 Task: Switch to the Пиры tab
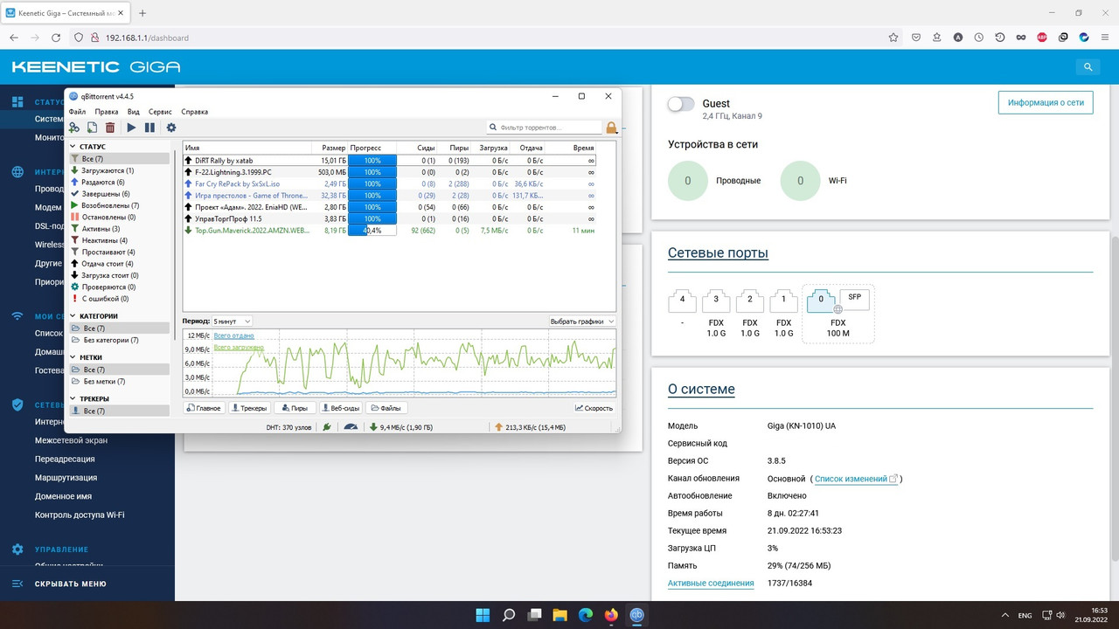[x=295, y=408]
